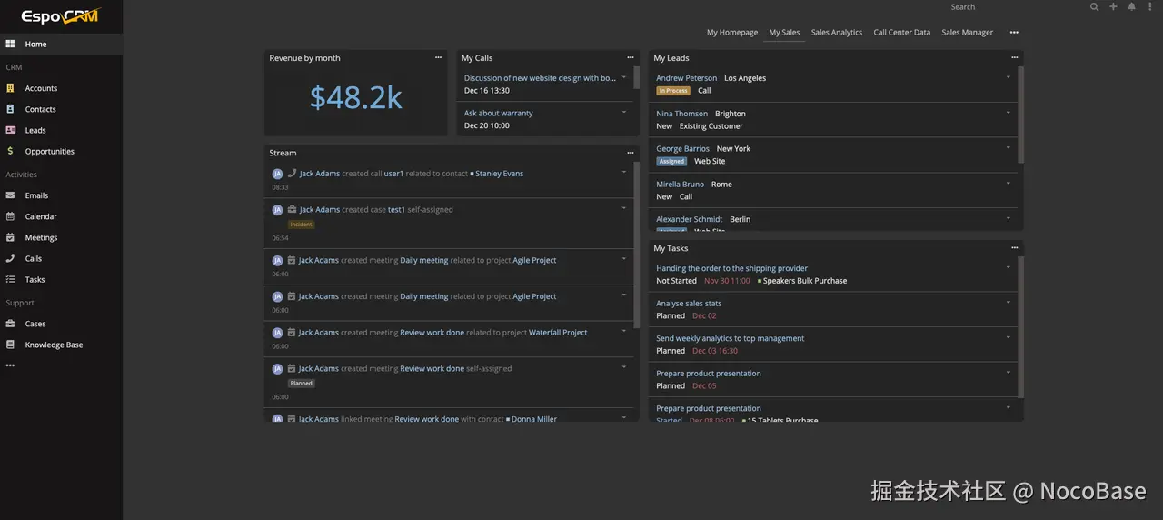The image size is (1163, 520).
Task: Switch to Sales Analytics tab
Action: [837, 33]
